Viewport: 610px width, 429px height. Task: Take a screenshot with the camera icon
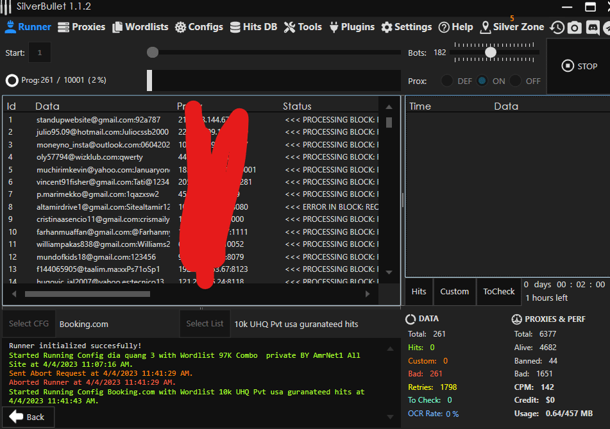point(575,28)
